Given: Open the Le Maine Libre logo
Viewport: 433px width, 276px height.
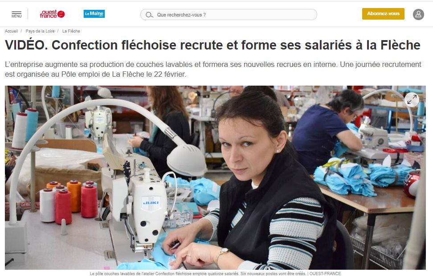Looking at the screenshot, I should pos(94,14).
